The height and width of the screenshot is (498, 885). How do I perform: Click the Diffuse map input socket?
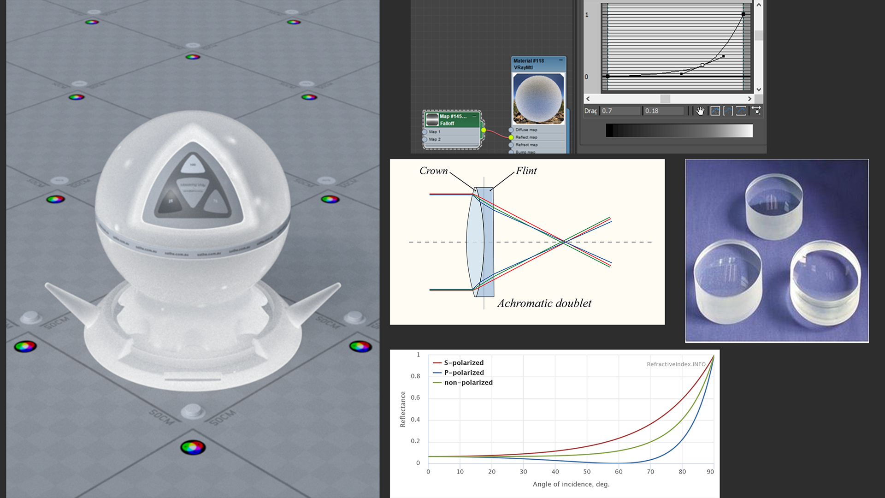511,130
